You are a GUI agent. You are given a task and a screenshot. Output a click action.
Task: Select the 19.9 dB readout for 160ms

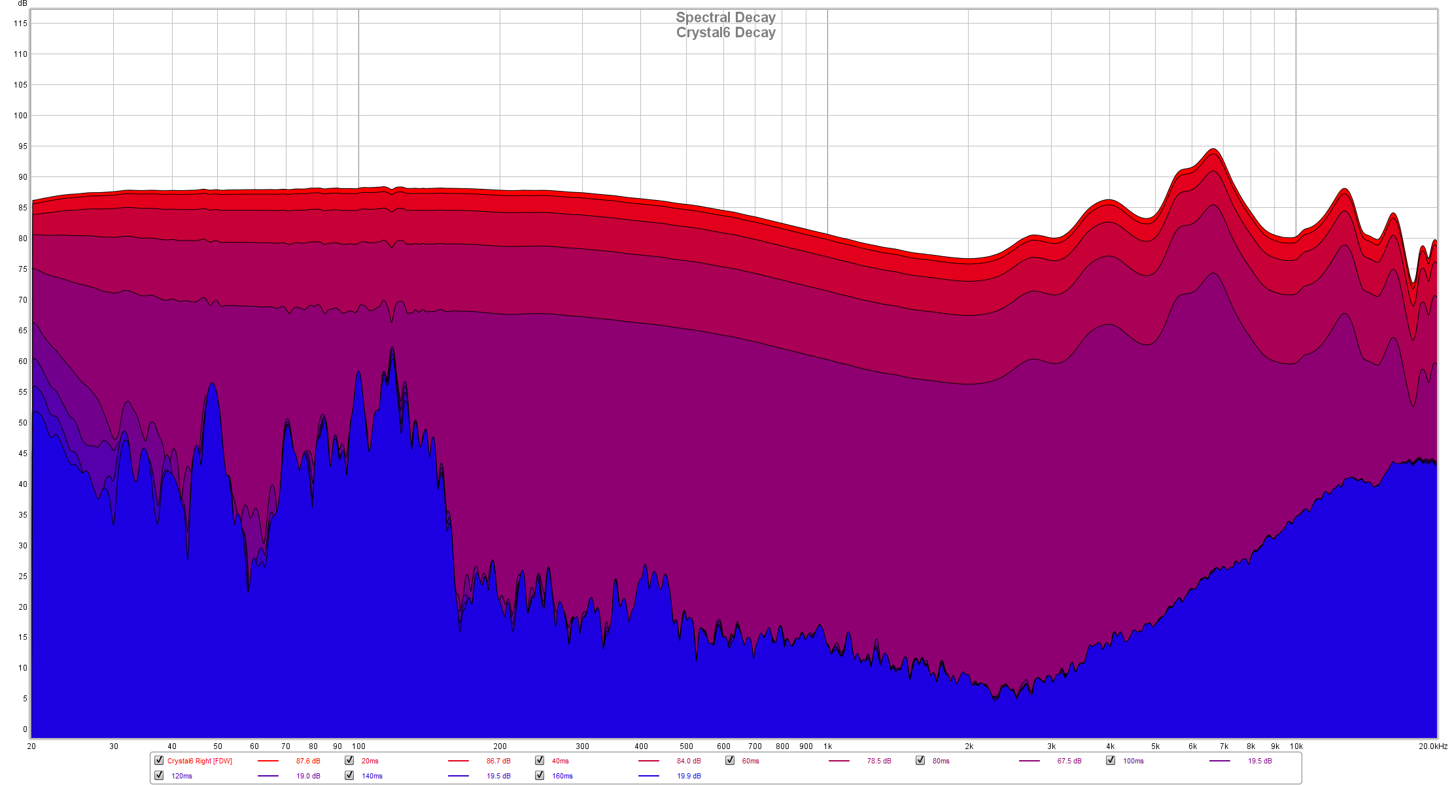689,776
